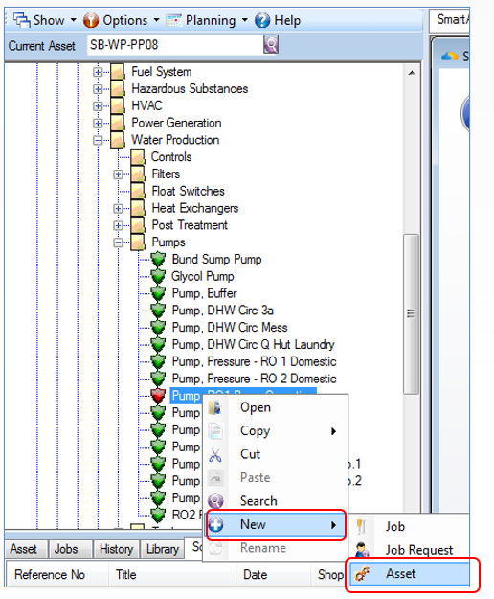The height and width of the screenshot is (599, 494).
Task: Select the Glycol Pump tree item
Action: (x=203, y=276)
